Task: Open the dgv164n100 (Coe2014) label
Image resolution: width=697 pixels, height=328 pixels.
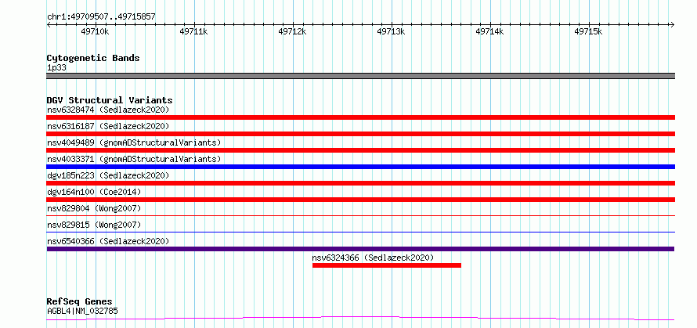Action: 94,192
